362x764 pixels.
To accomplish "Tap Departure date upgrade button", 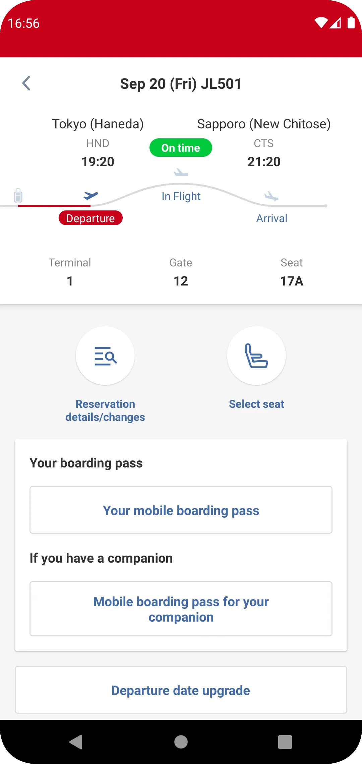I will point(181,690).
